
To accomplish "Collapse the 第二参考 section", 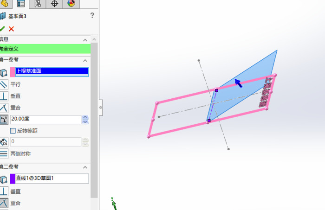I will [85, 167].
